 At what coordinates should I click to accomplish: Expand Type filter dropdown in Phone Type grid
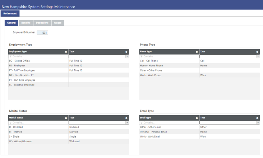tap(258, 56)
